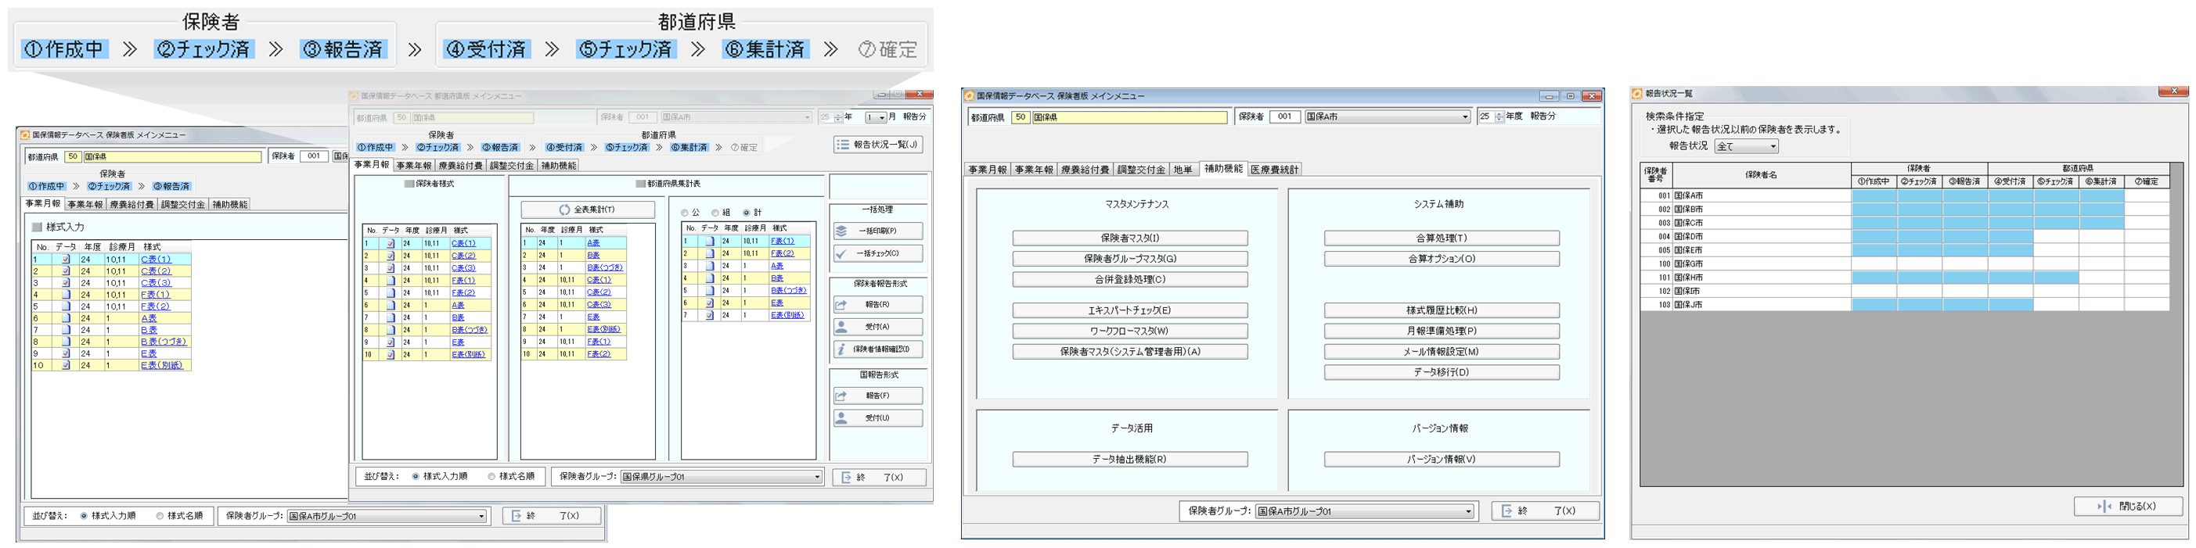The height and width of the screenshot is (548, 2196).
Task: Click data icon of row 10 E表(別紙) in 様式入力 list
Action: [x=66, y=365]
